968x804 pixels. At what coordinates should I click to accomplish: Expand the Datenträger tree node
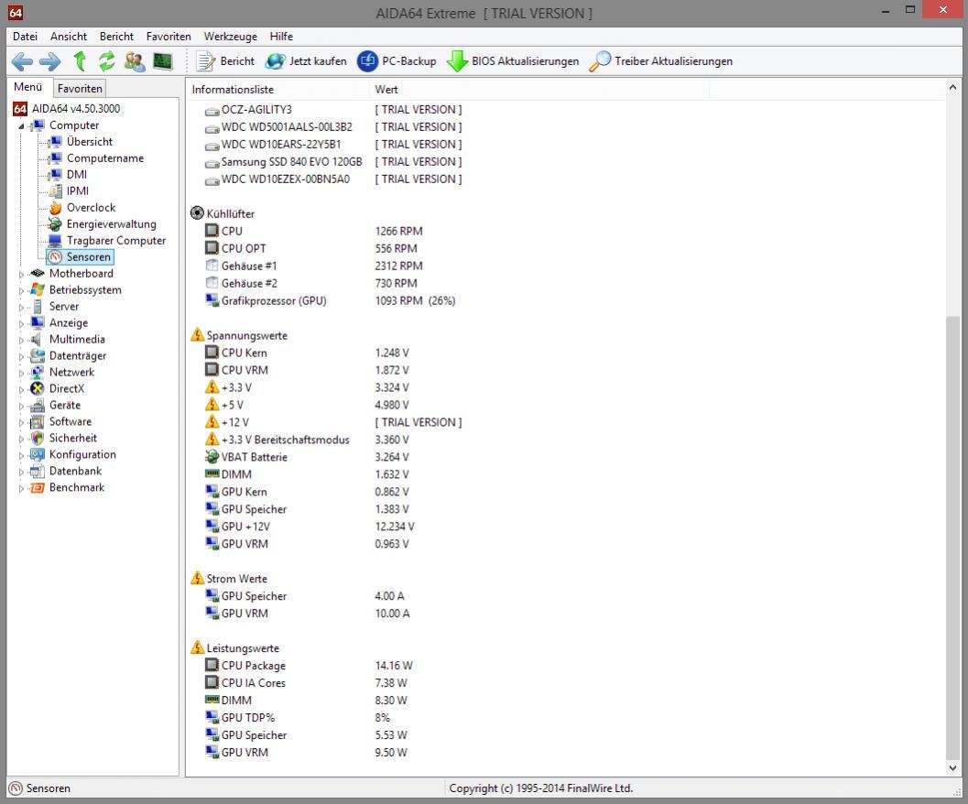tap(22, 356)
